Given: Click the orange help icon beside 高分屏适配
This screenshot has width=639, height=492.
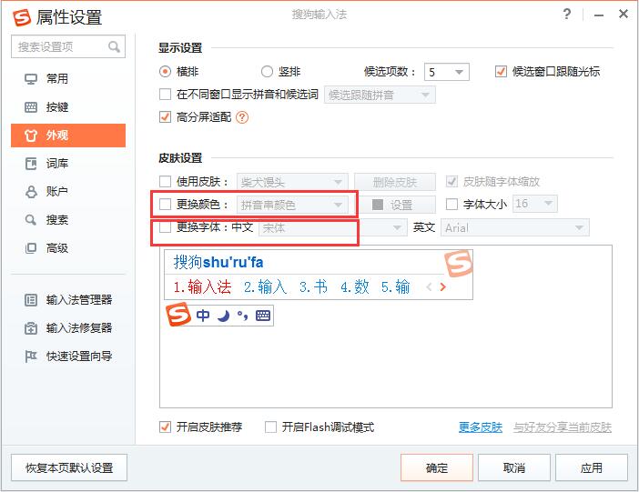Looking at the screenshot, I should [242, 117].
